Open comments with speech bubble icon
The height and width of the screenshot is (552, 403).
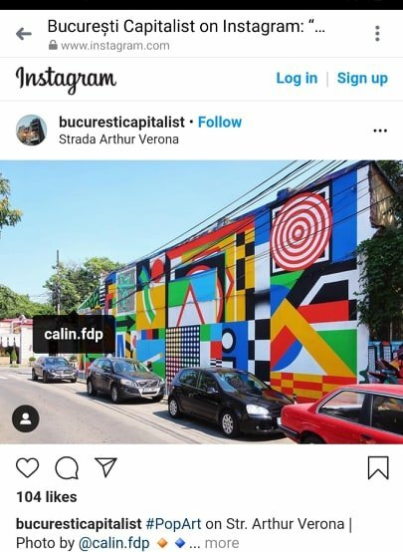(67, 468)
